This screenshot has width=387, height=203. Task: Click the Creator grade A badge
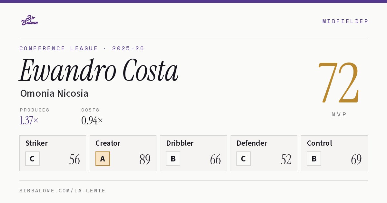tap(103, 159)
